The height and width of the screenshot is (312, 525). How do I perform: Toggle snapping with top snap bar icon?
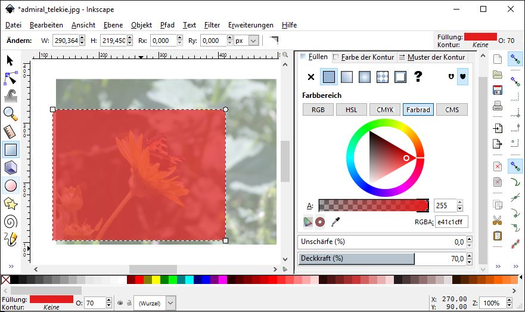(x=515, y=58)
